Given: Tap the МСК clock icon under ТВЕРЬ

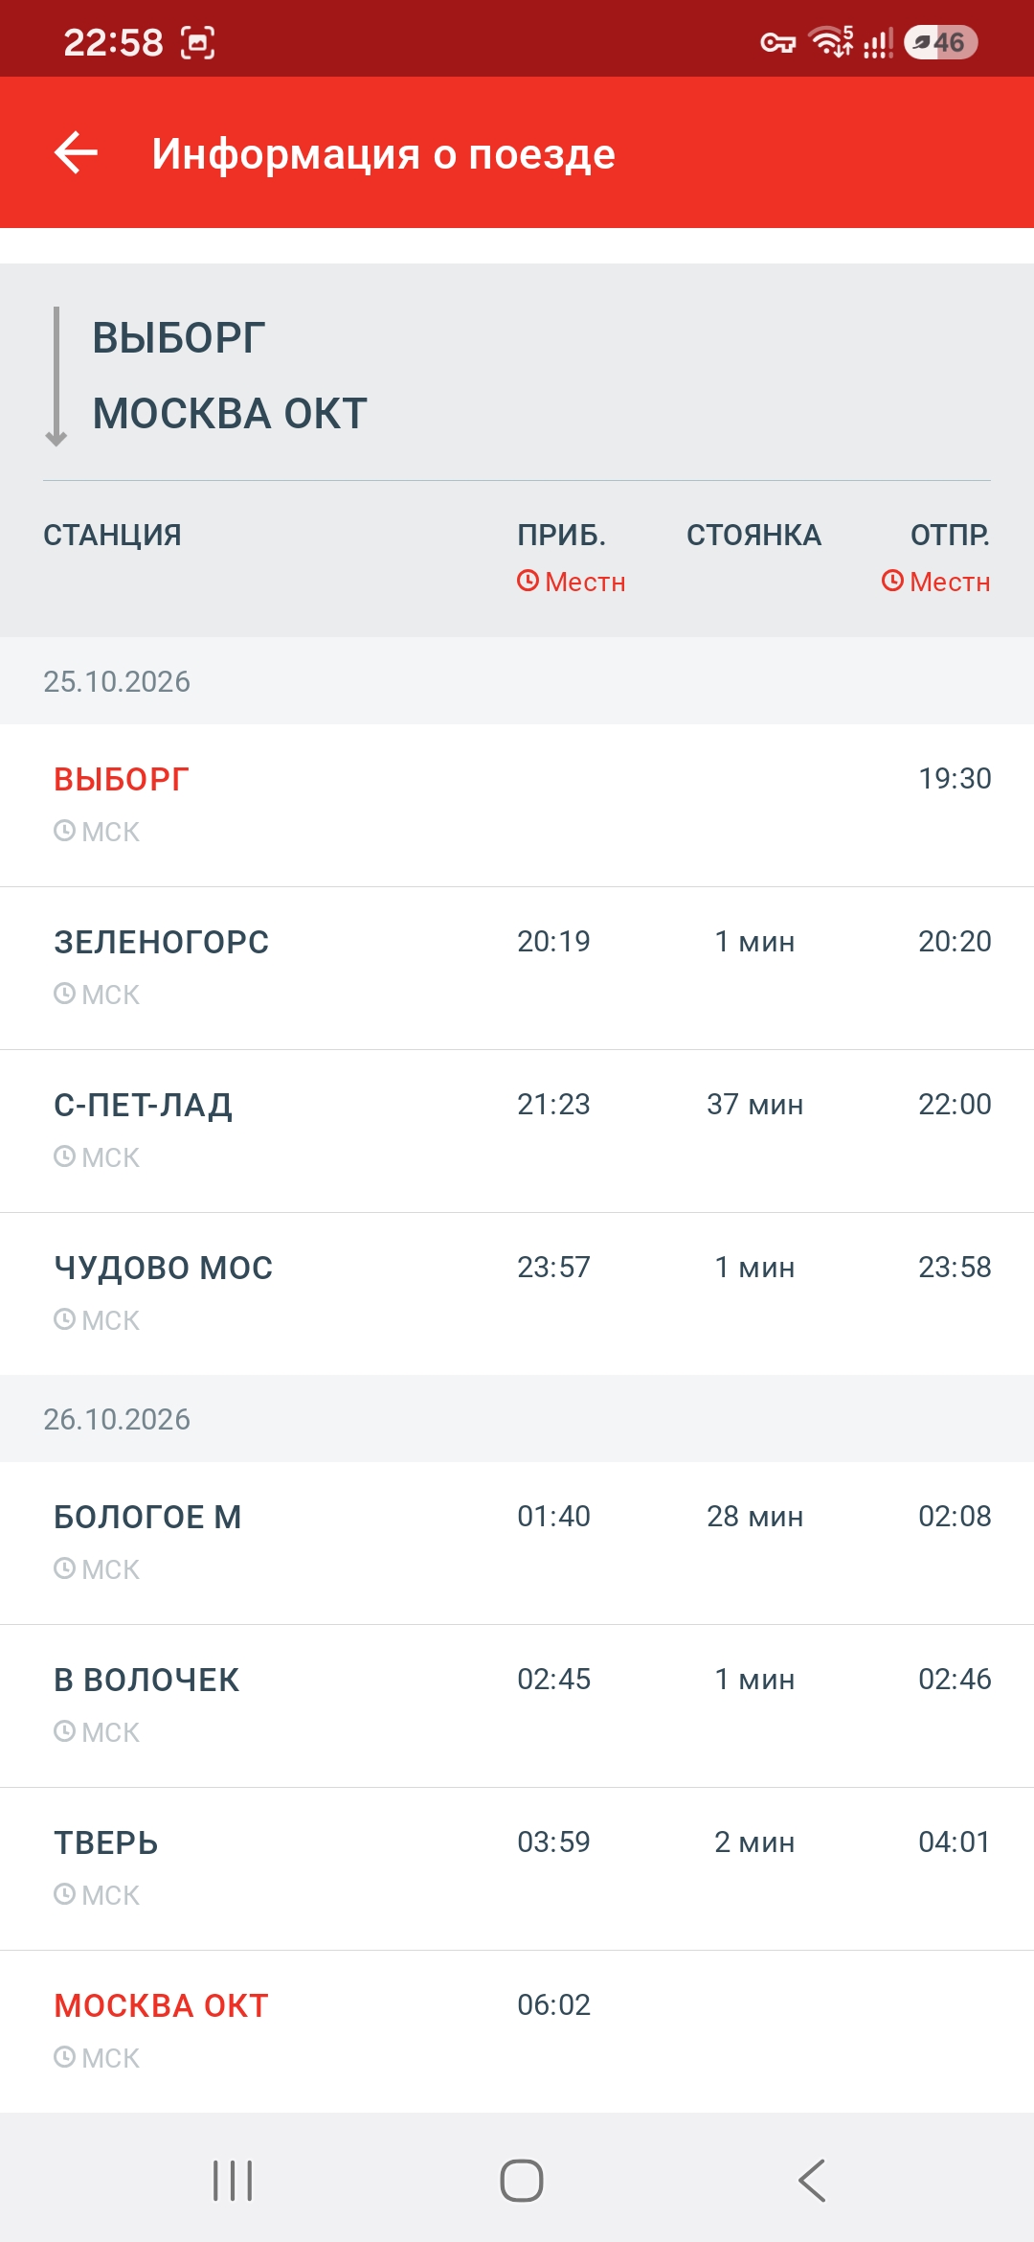Looking at the screenshot, I should coord(64,1894).
